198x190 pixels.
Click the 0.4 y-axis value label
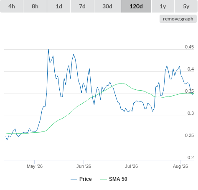tap(190, 69)
